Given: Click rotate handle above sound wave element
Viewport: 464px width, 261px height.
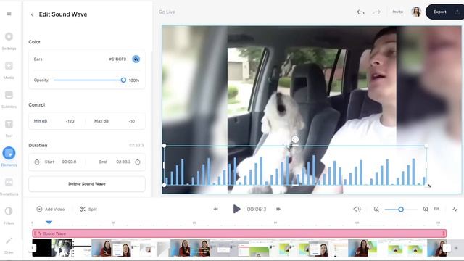Looking at the screenshot, I should 295,139.
